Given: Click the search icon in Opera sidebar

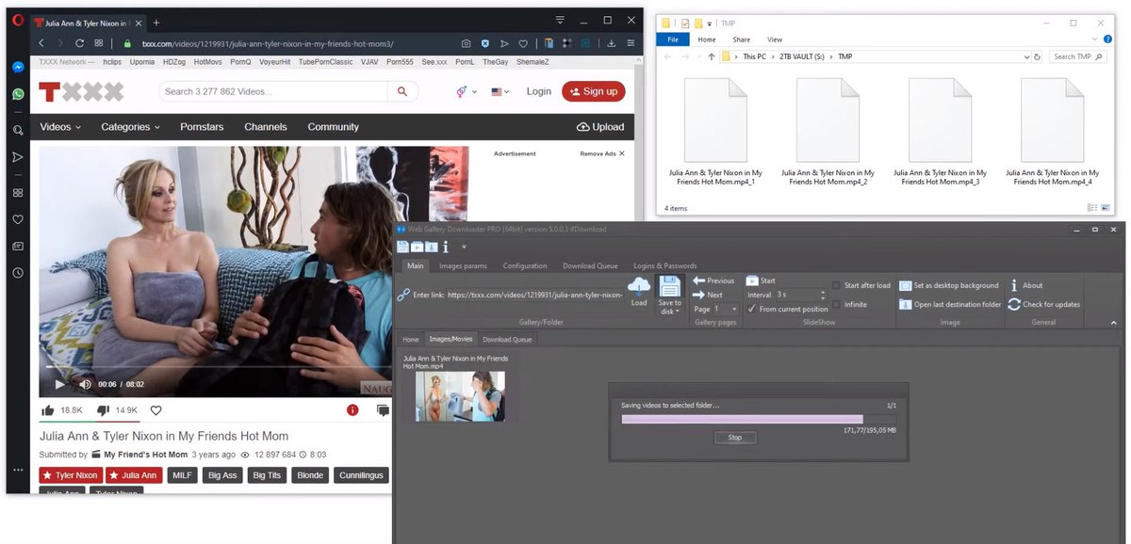Looking at the screenshot, I should [18, 130].
